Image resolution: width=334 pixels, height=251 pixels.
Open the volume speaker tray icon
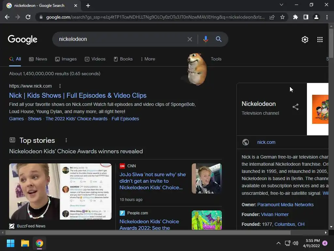(296, 243)
